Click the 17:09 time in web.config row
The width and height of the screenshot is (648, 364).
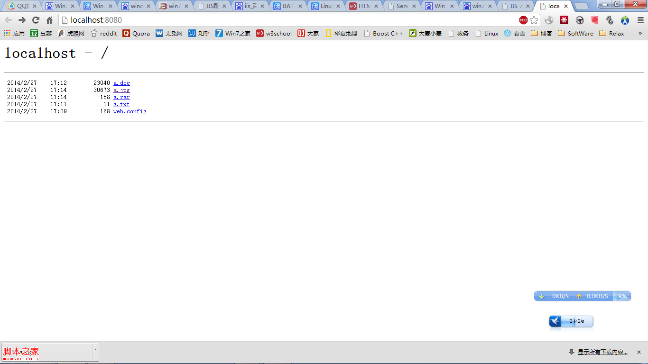pos(59,111)
